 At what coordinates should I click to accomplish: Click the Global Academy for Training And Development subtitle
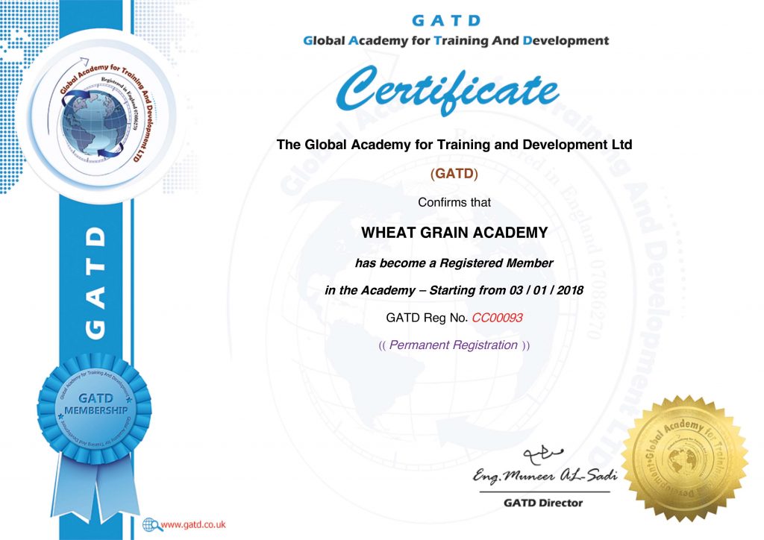[456, 41]
